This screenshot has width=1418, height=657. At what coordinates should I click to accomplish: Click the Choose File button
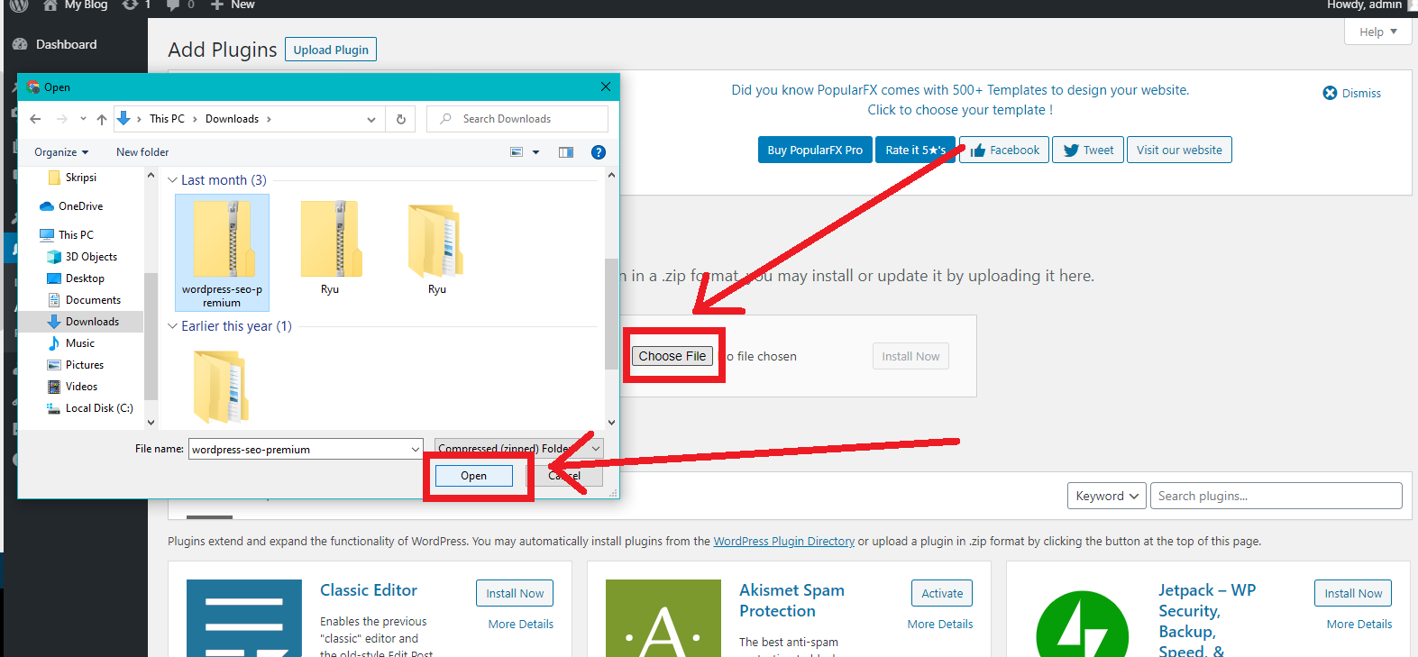coord(672,356)
